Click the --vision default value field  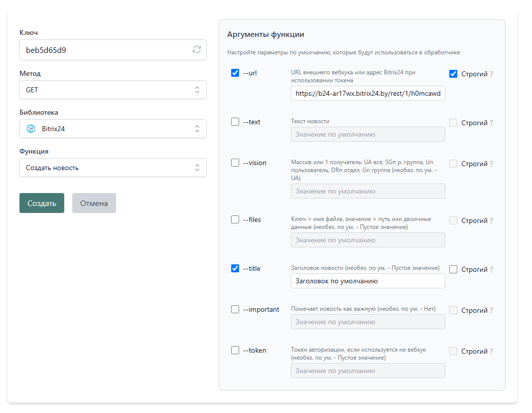[368, 191]
